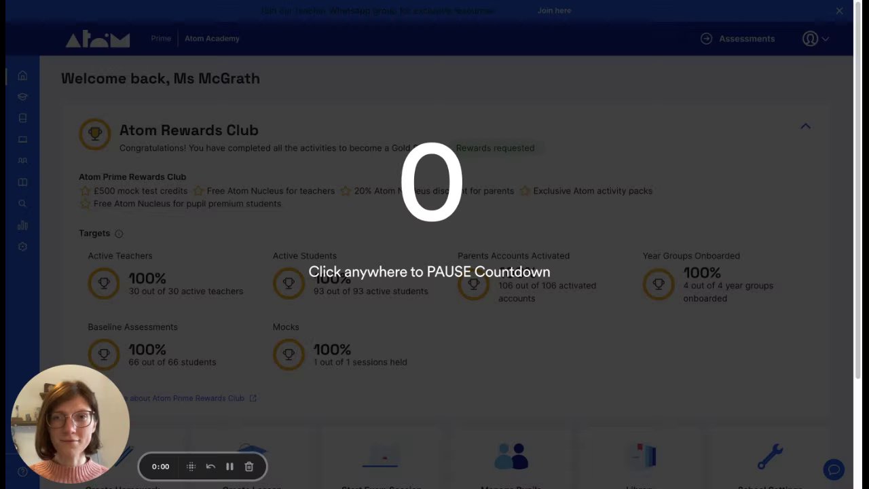Close the WhatsApp group banner
The image size is (869, 489).
click(x=839, y=11)
